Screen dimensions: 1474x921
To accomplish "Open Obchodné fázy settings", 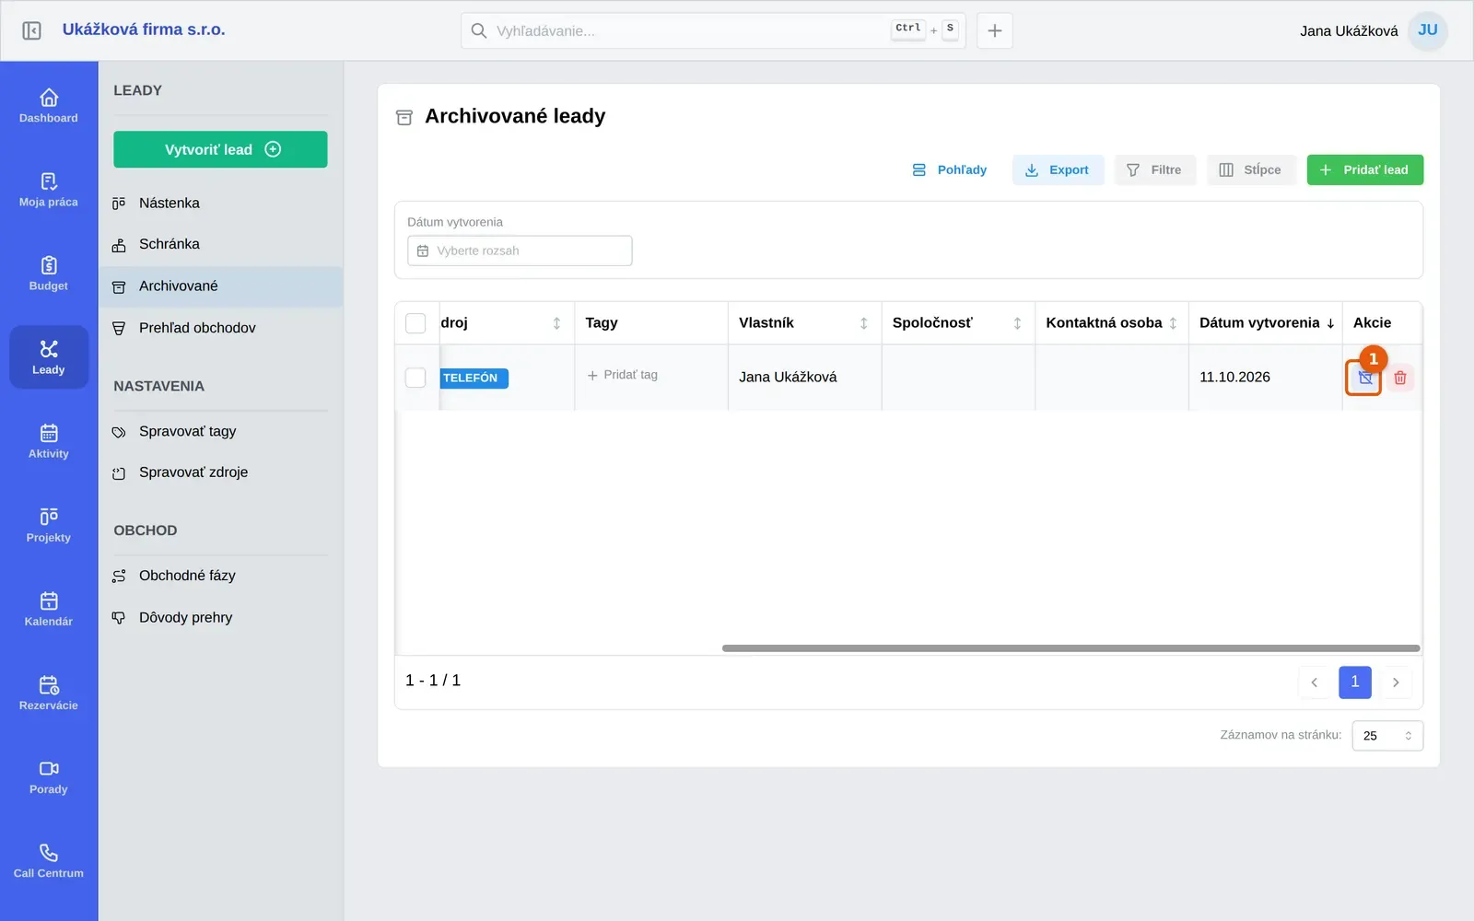I will [x=220, y=577].
